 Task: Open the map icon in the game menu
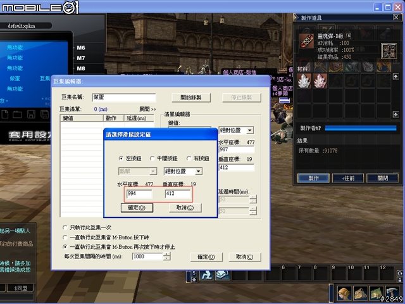coord(376,293)
